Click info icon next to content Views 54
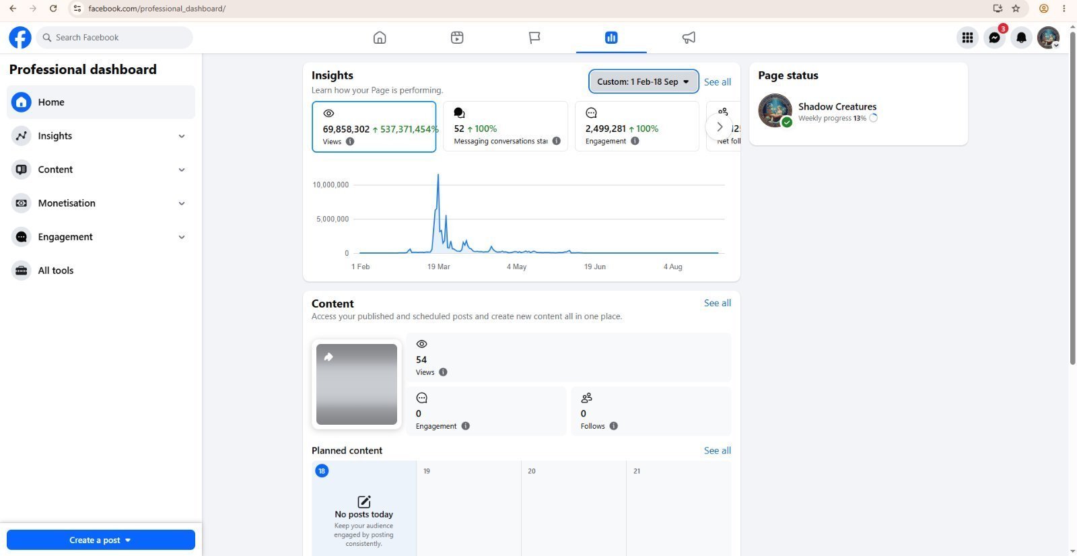1077x556 pixels. pyautogui.click(x=443, y=372)
